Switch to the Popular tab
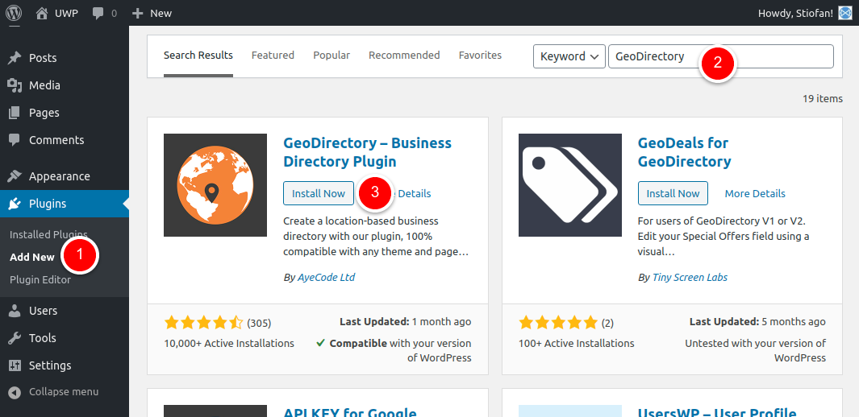 tap(332, 56)
